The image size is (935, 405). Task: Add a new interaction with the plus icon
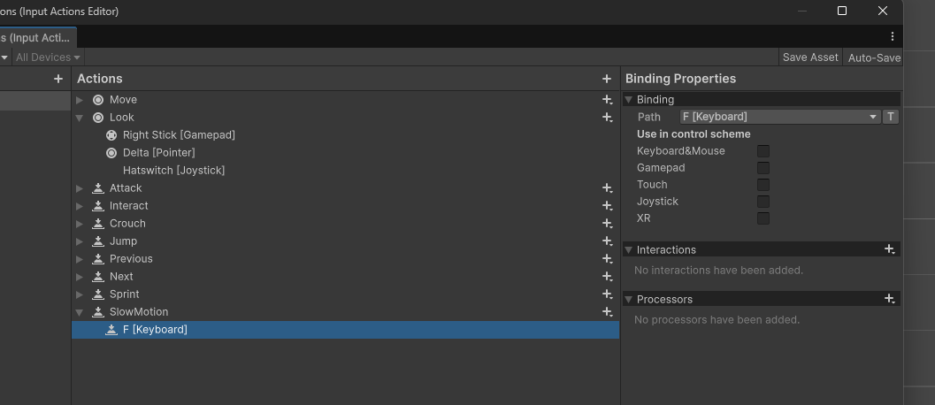890,249
